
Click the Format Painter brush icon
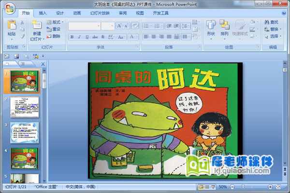click(x=22, y=36)
